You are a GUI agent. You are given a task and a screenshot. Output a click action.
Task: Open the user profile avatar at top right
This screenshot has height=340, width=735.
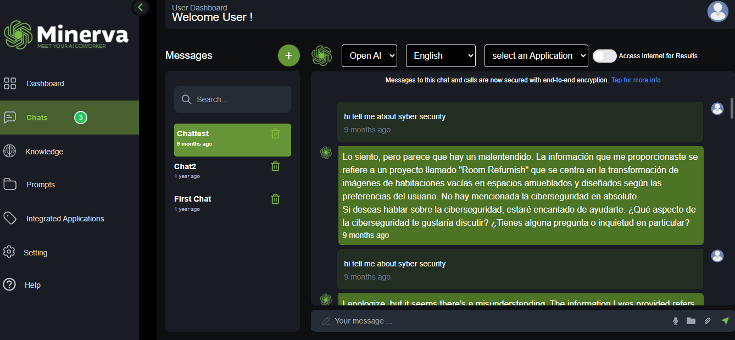click(x=717, y=12)
